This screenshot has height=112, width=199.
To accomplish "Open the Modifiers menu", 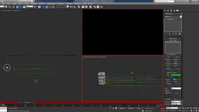I will (33, 4).
